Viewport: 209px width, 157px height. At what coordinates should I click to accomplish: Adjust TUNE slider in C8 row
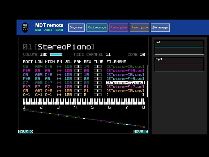click(98, 91)
